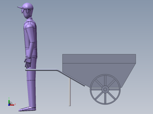
Task: Click the blue Z axis dot of the triad
Action: (x=9, y=105)
